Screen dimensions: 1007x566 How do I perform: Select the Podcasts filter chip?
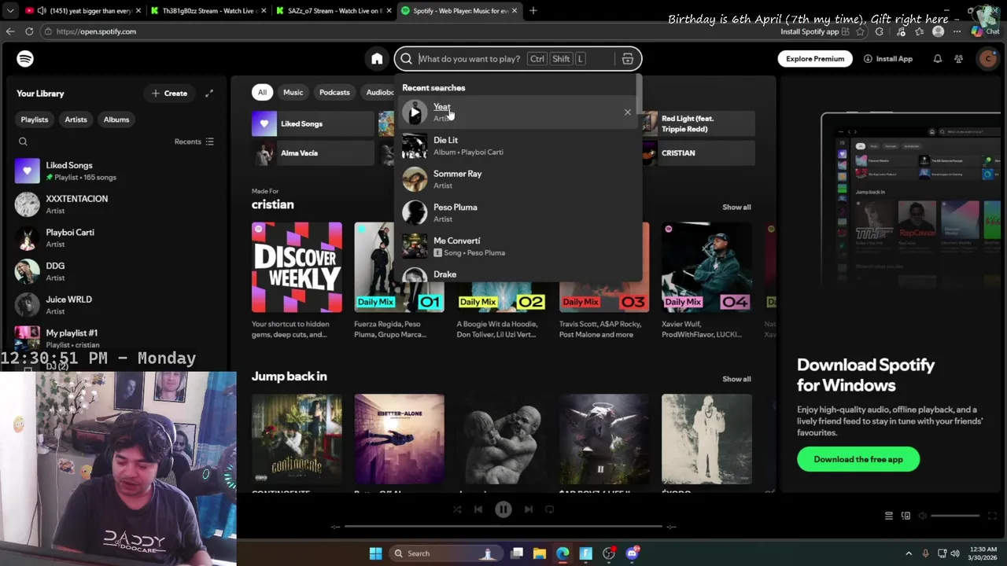(x=334, y=93)
